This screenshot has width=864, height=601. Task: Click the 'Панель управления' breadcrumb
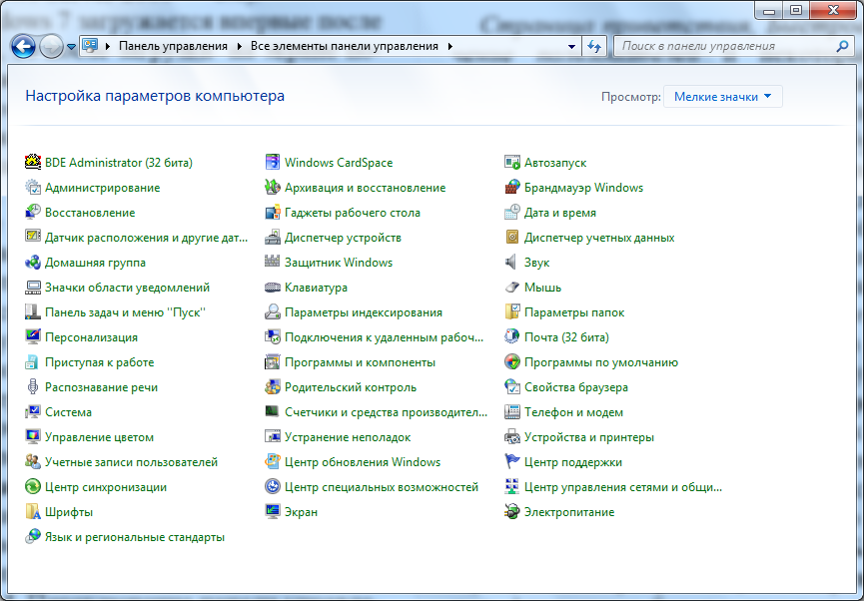click(x=173, y=46)
